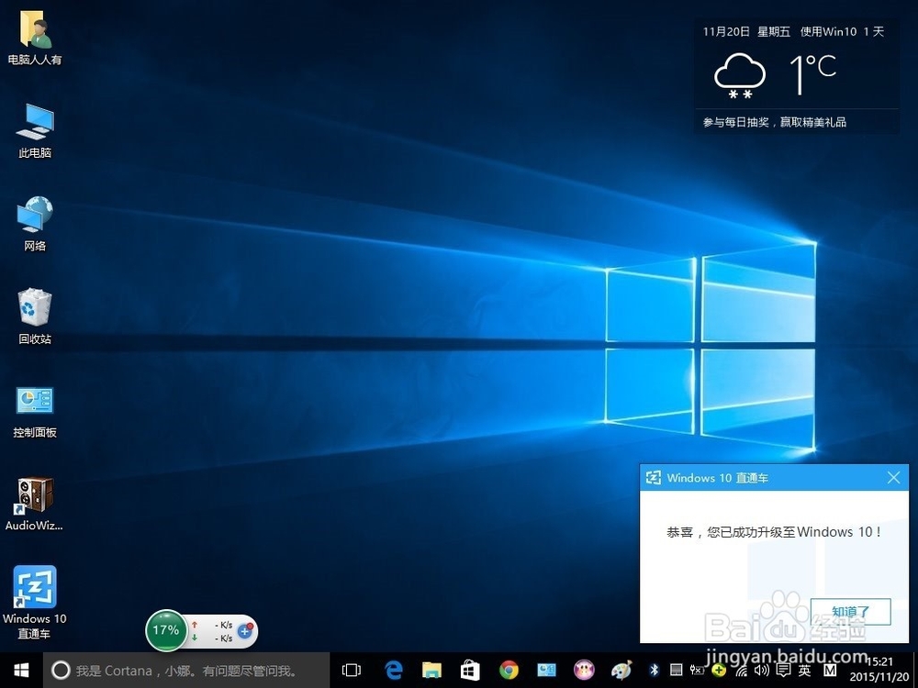This screenshot has width=918, height=688.
Task: Click the Windows 10 直通车 dialog title icon
Action: tap(654, 478)
